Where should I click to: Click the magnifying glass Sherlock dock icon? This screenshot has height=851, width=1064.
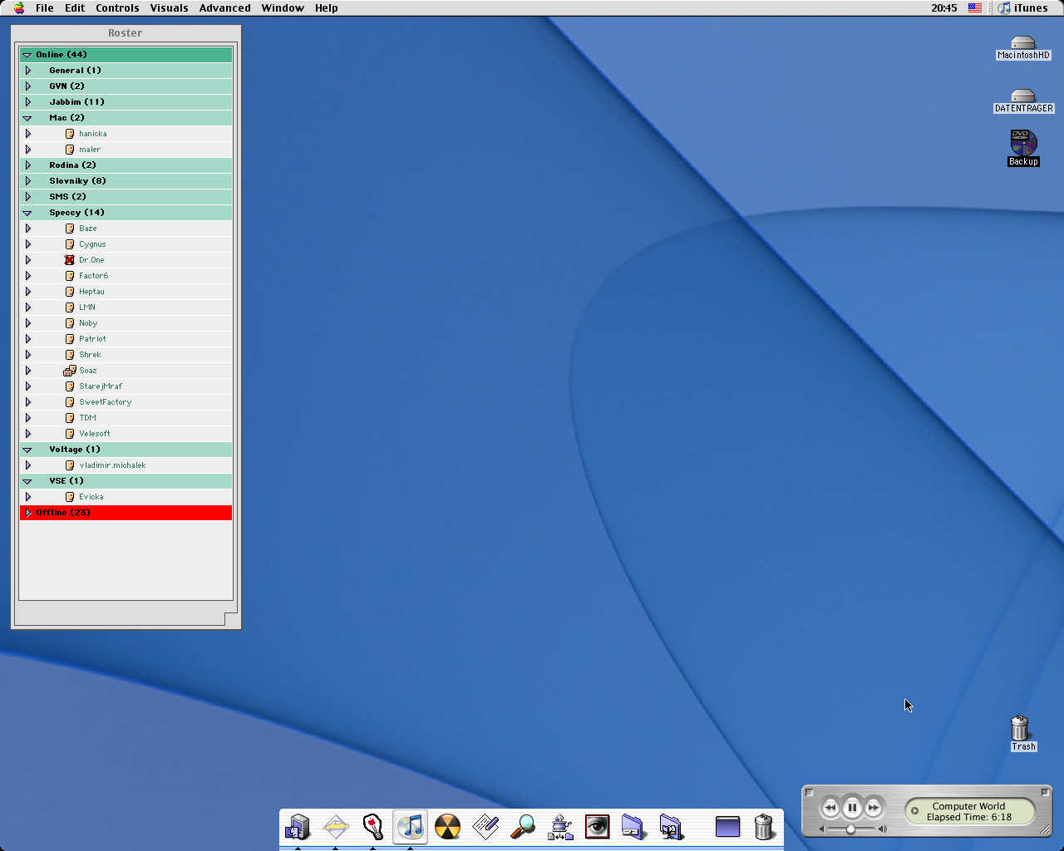(x=523, y=827)
